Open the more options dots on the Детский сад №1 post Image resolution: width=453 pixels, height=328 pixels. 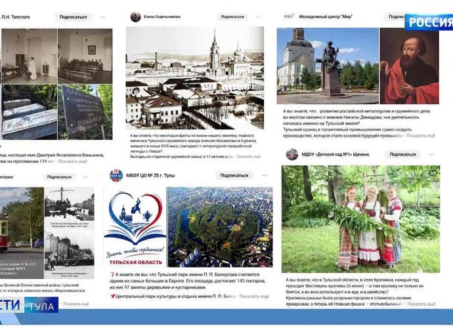coord(431,154)
